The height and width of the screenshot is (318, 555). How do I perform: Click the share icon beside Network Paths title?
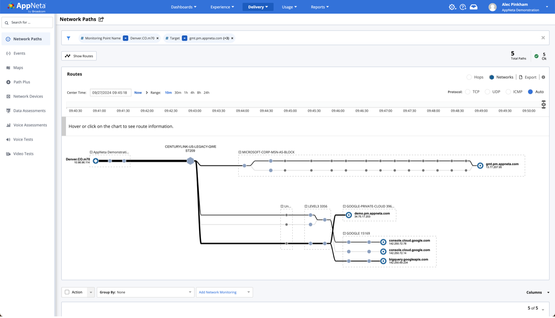tap(101, 19)
